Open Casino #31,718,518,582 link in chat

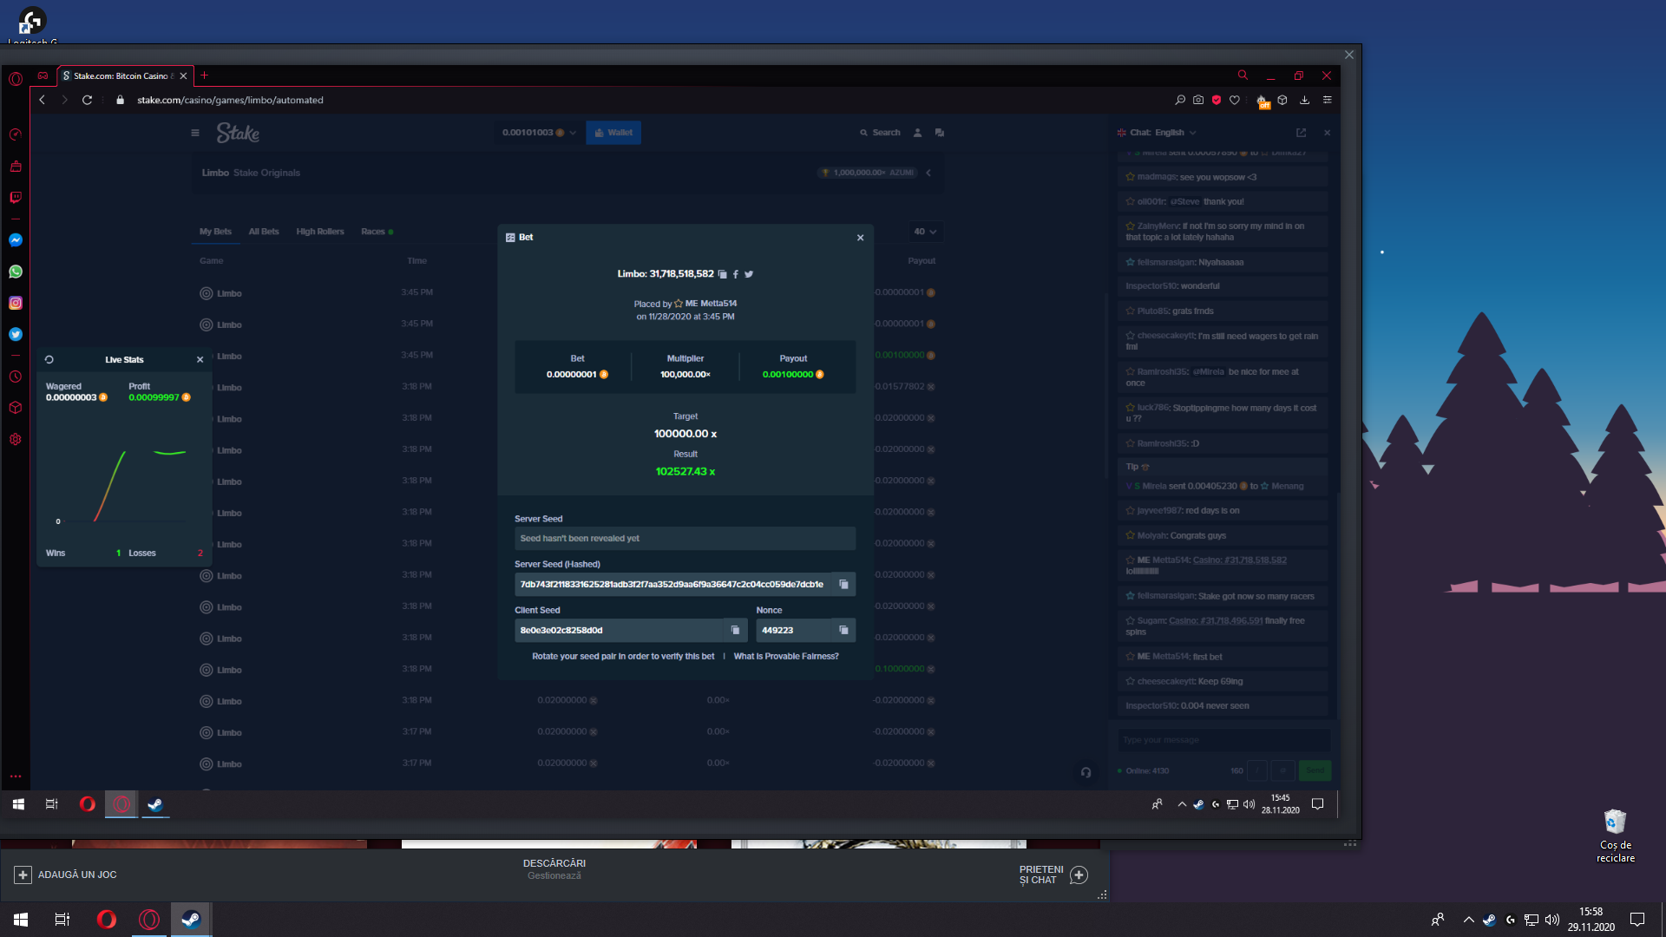1239,560
